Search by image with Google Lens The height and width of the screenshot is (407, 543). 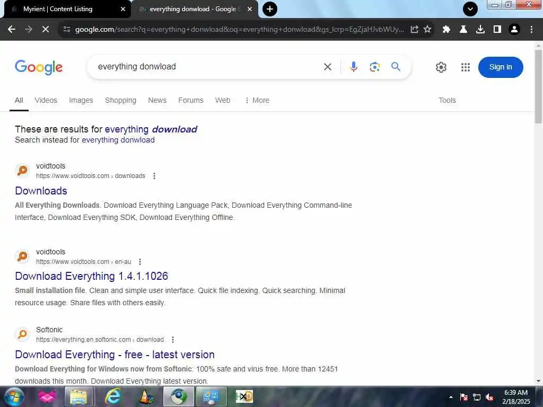click(x=375, y=67)
